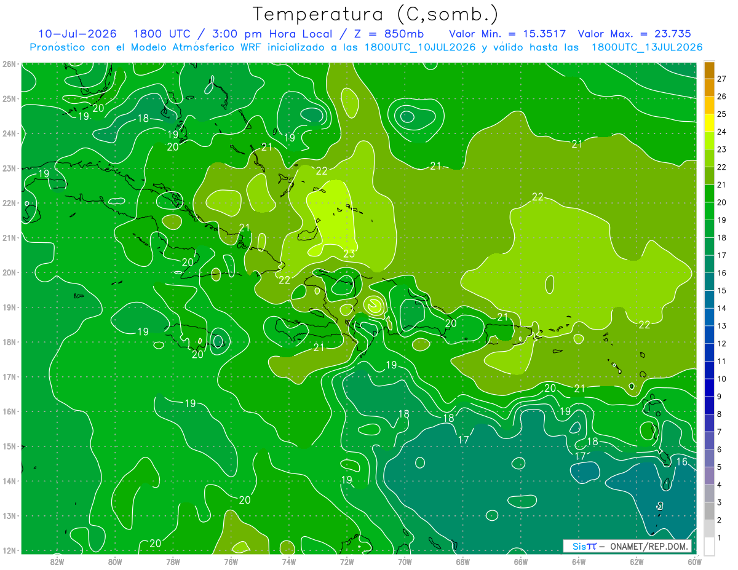This screenshot has height=570, width=738.
Task: Click 'Valor Max. = 23.735' text
Action: (635, 34)
